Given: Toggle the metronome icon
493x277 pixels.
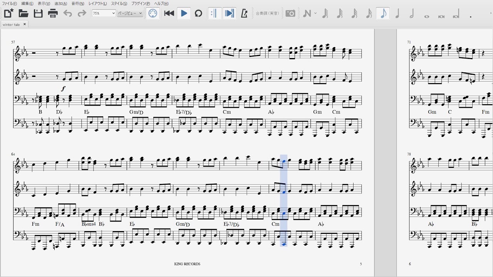Looking at the screenshot, I should [244, 13].
